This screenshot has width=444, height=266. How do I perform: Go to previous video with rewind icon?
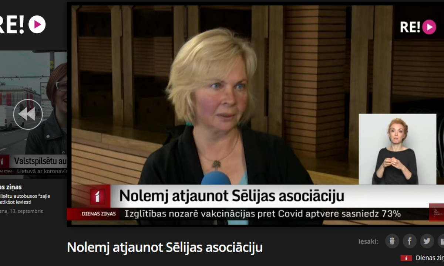coord(28,114)
